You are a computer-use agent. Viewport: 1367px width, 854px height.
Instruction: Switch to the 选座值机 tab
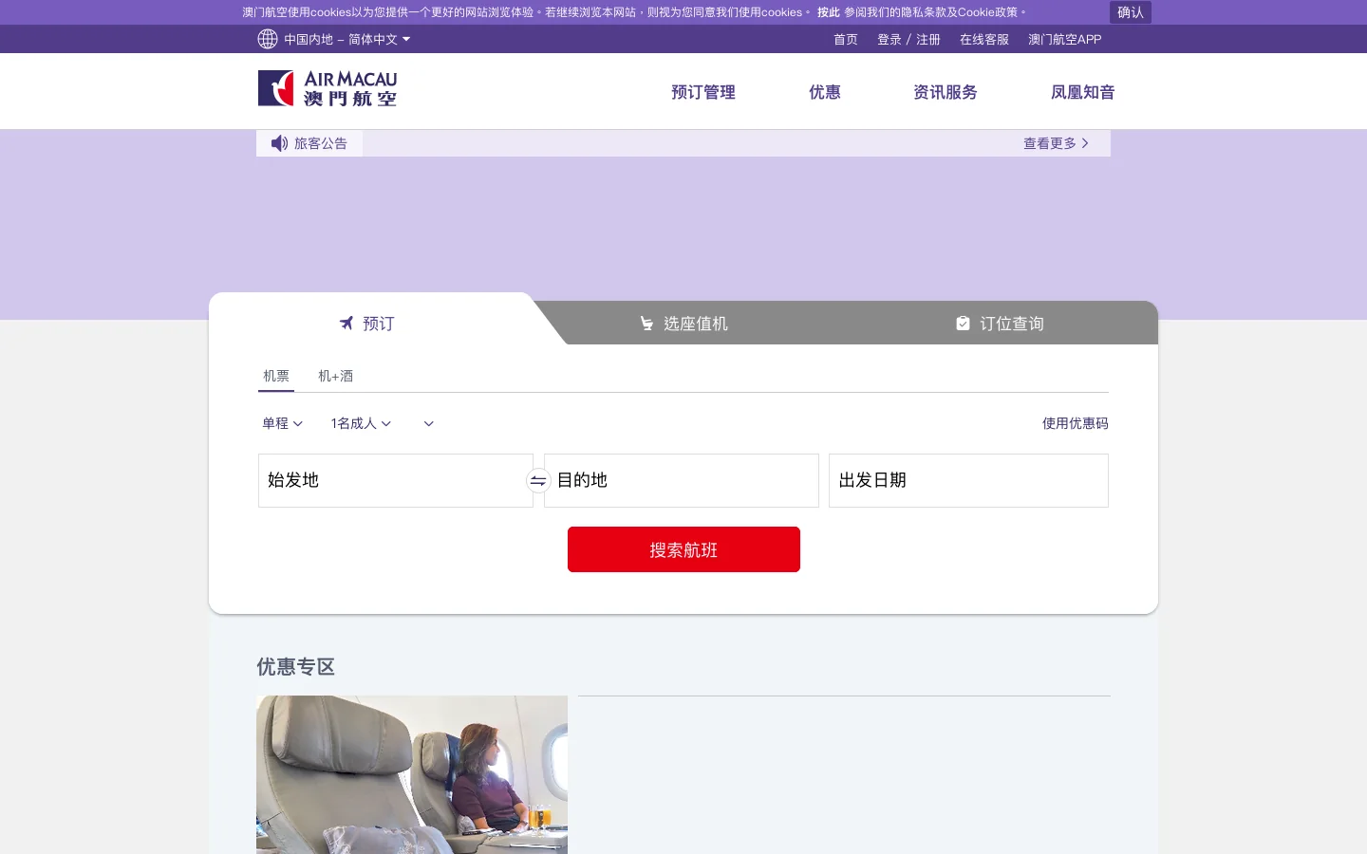[683, 324]
